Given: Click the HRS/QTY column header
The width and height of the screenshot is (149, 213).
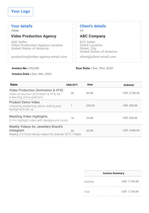Looking at the screenshot, I should pyautogui.click(x=72, y=85).
